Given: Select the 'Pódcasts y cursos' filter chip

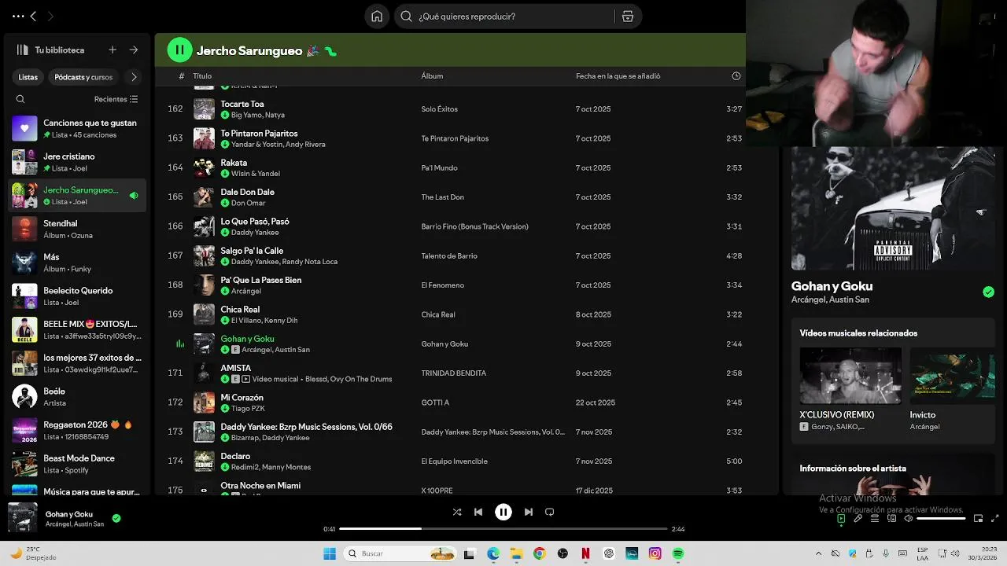Looking at the screenshot, I should [83, 77].
